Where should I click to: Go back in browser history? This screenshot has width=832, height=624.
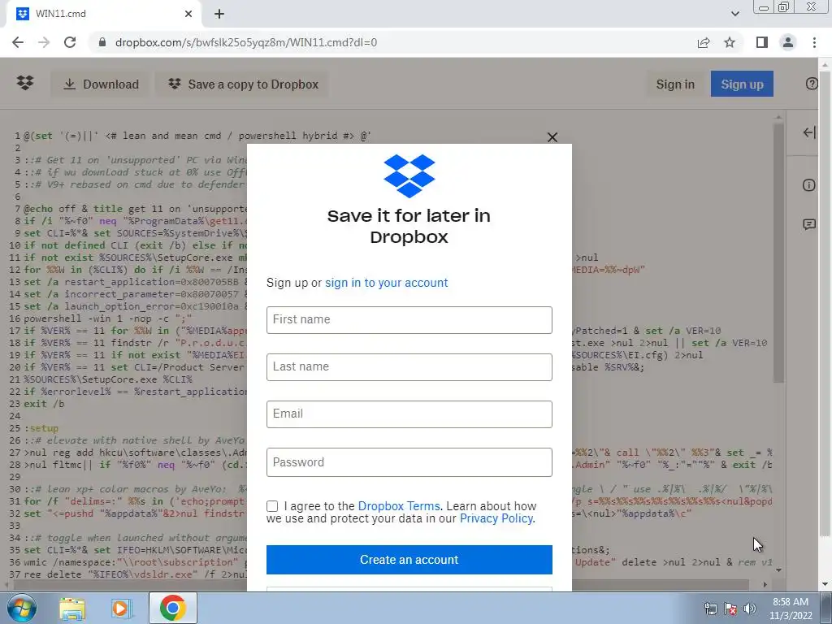[18, 42]
